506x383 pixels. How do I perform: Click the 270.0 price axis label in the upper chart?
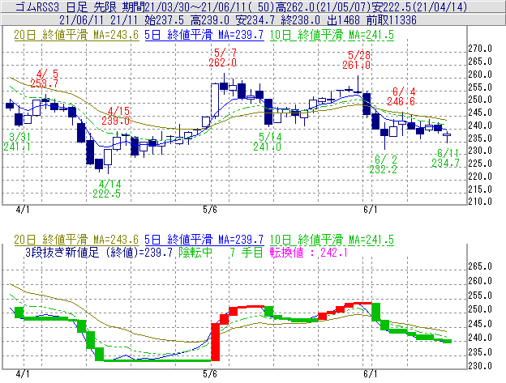coord(480,49)
